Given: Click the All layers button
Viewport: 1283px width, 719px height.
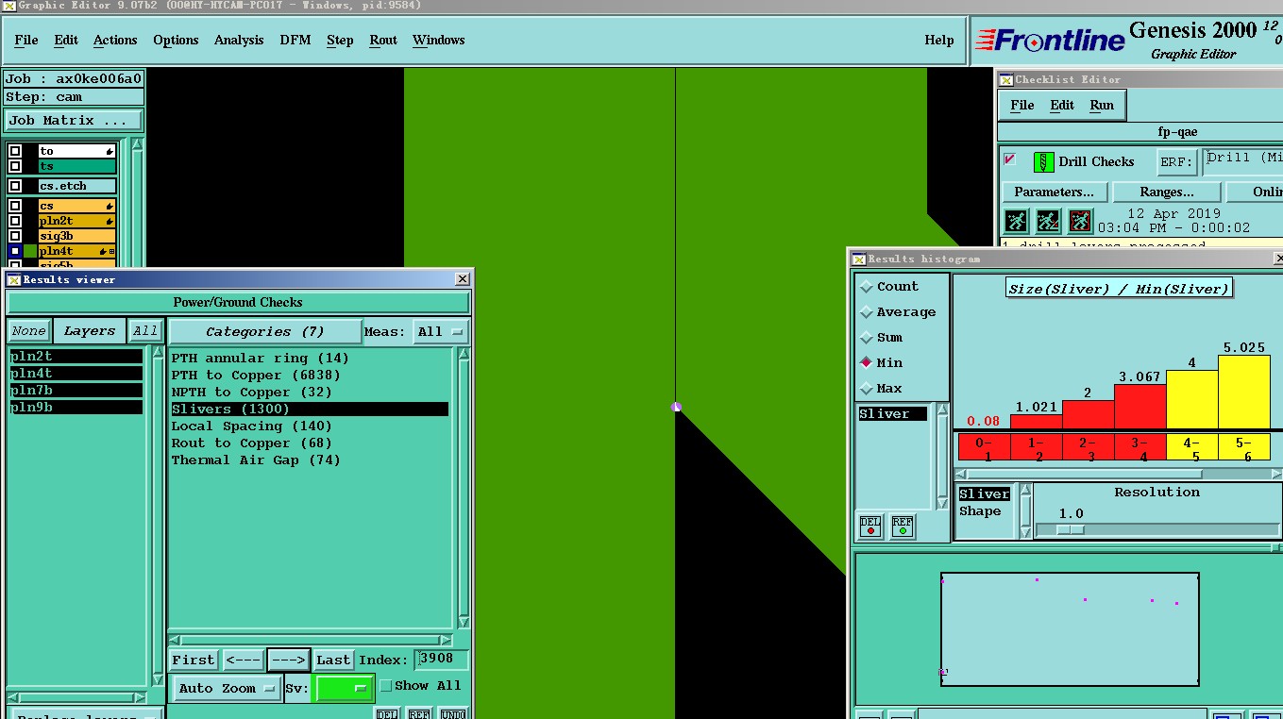Looking at the screenshot, I should click(x=145, y=331).
